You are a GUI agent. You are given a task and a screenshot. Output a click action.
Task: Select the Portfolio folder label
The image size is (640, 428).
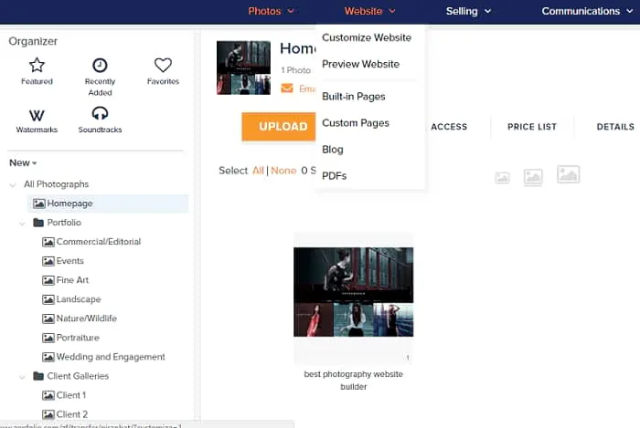[64, 223]
